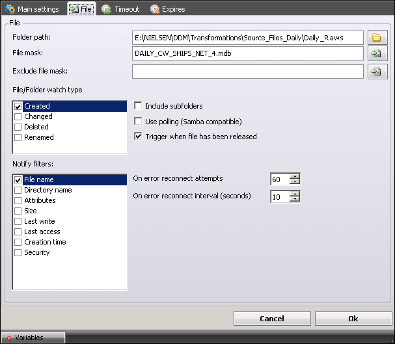This screenshot has height=344, width=395.
Task: Click the green arrow icon beside File mask
Action: coord(376,54)
